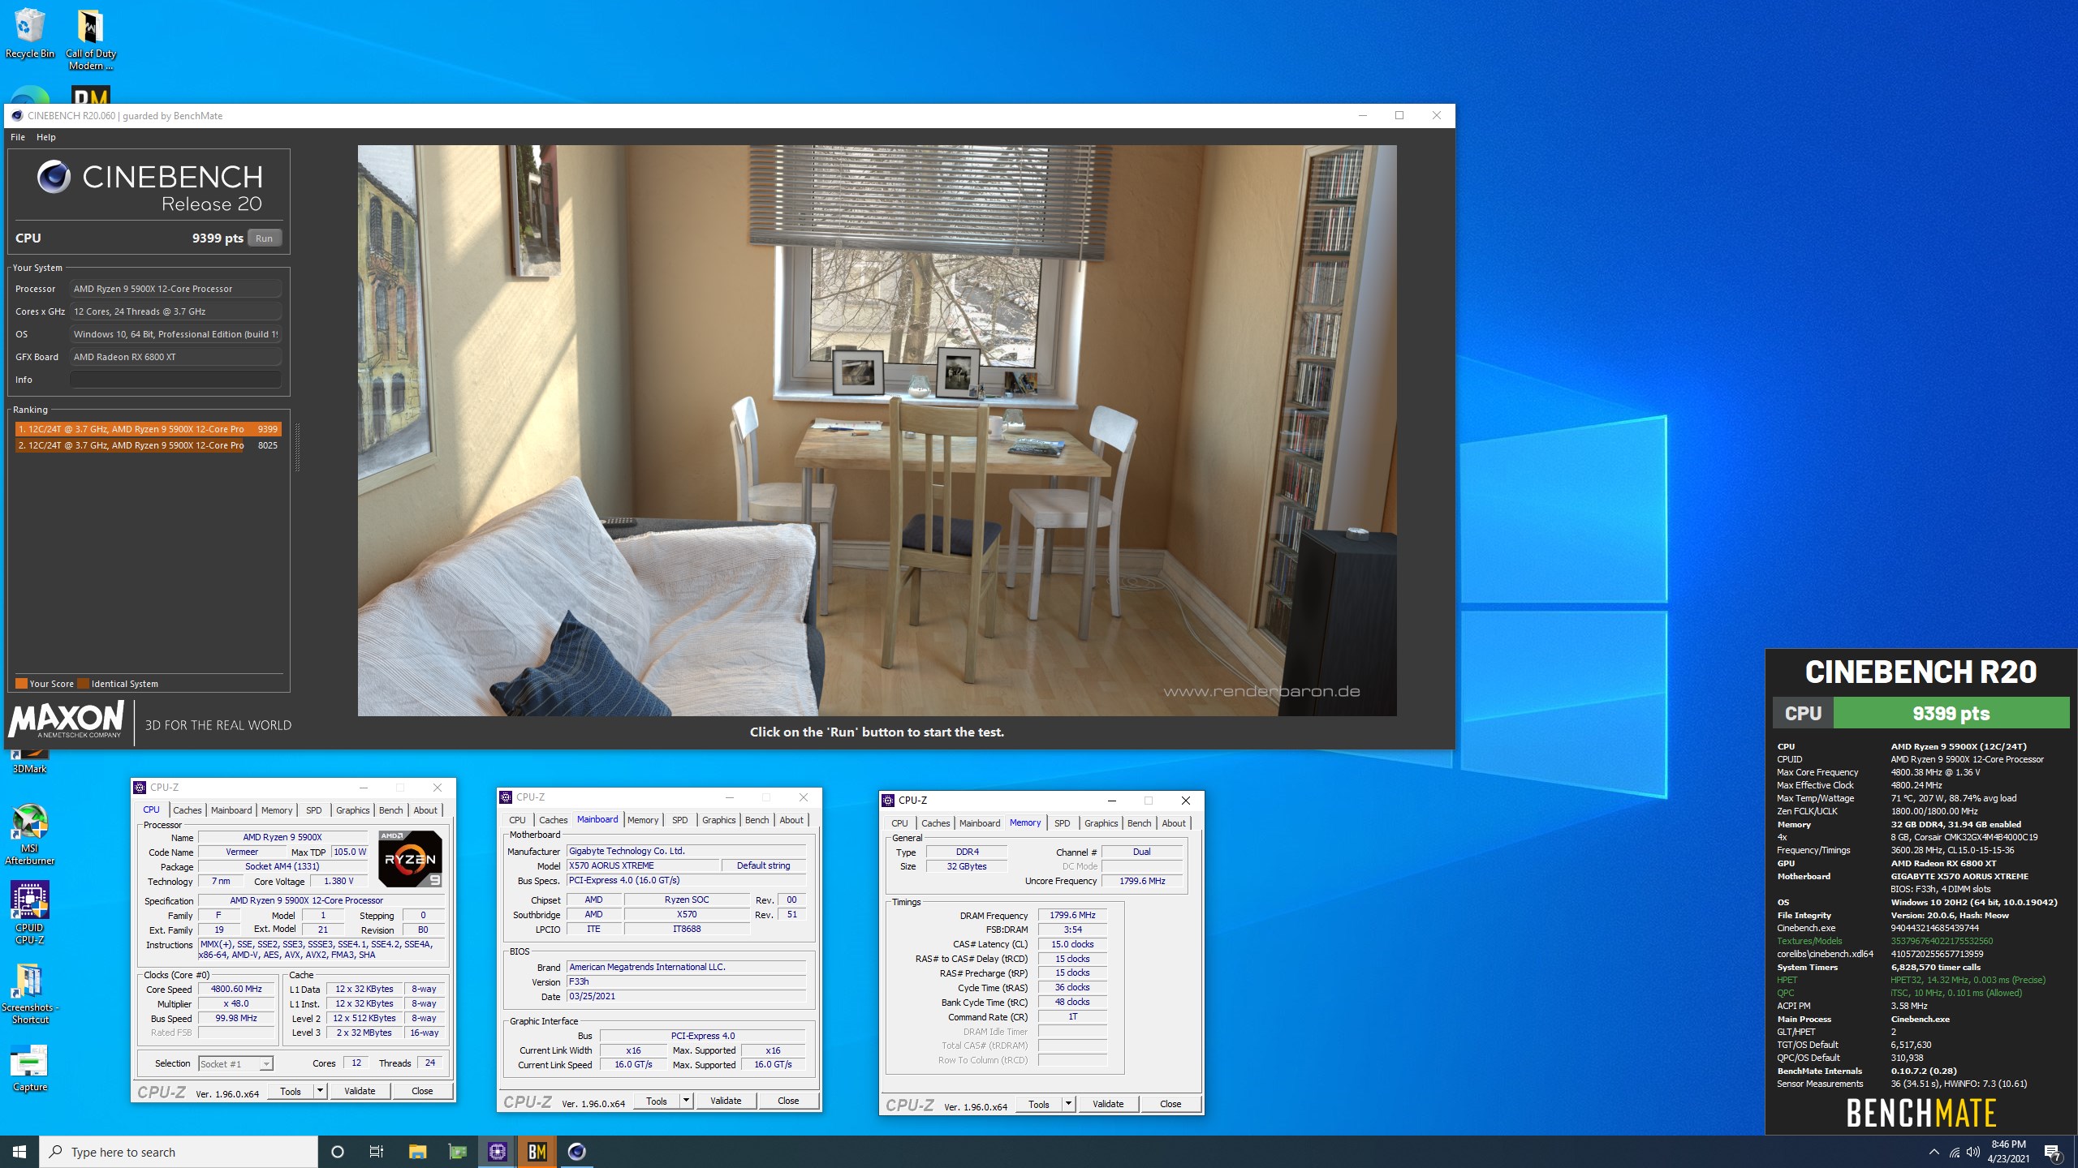Viewport: 2078px width, 1168px height.
Task: Click the Cinebench title bar logo icon
Action: click(x=16, y=115)
